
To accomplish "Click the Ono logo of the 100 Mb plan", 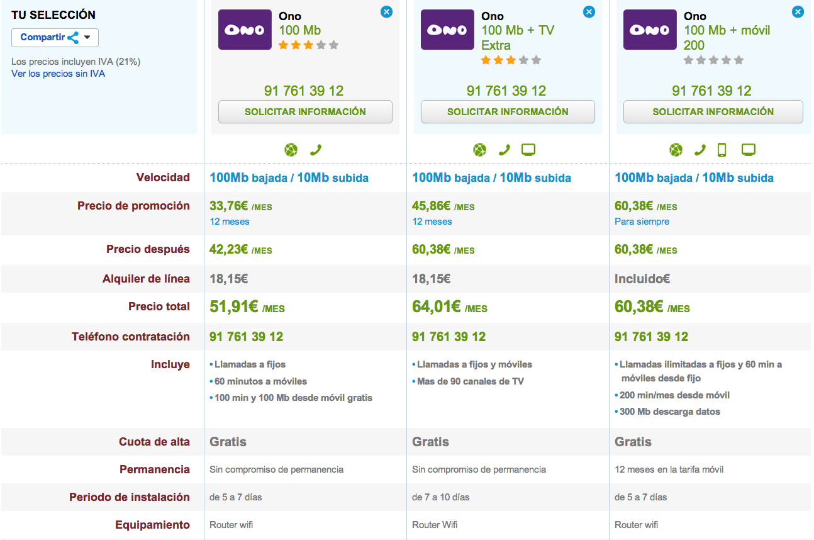I will [x=245, y=30].
